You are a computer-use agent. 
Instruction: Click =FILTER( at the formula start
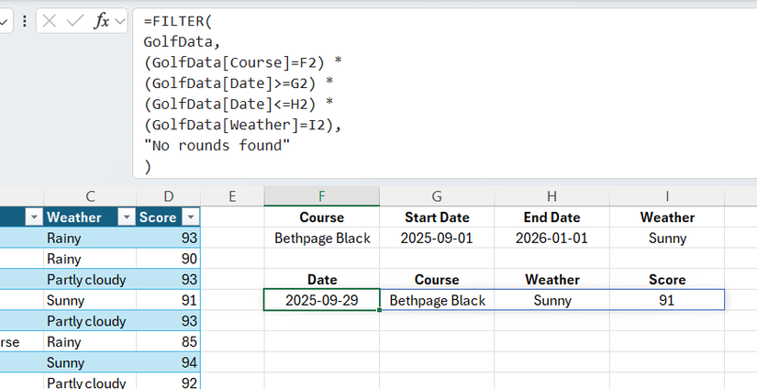tap(178, 21)
